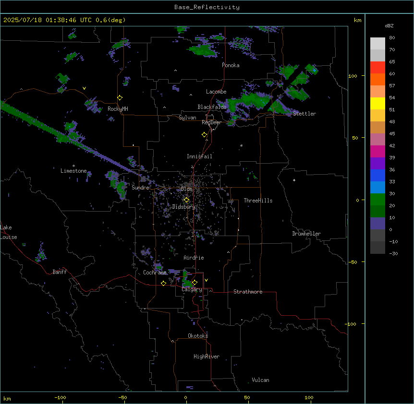Click the dBZ legend heading
Image resolution: width=414 pixels, height=404 pixels.
click(x=389, y=25)
